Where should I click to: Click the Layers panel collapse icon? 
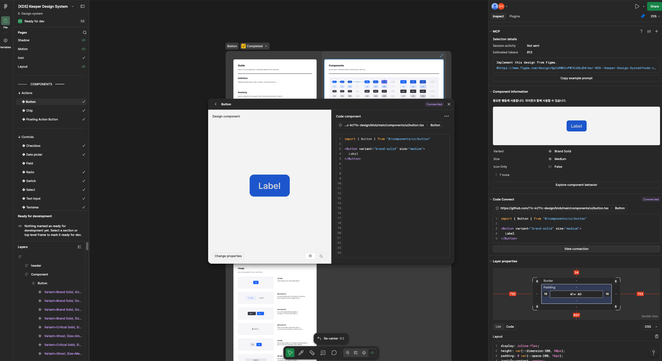79,247
